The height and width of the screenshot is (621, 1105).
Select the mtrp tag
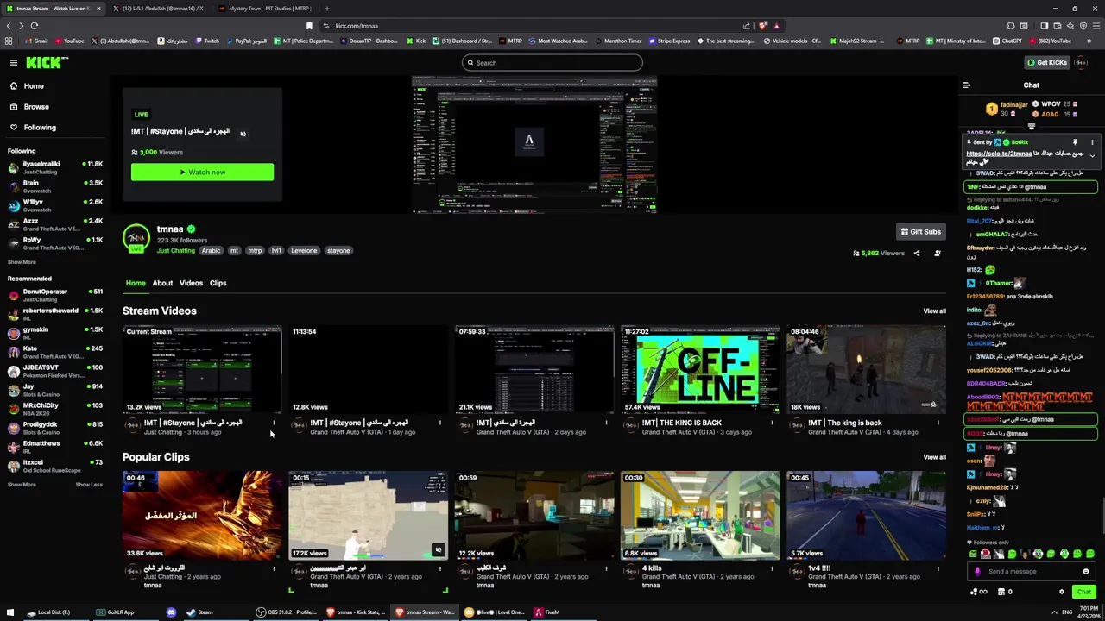(x=255, y=250)
